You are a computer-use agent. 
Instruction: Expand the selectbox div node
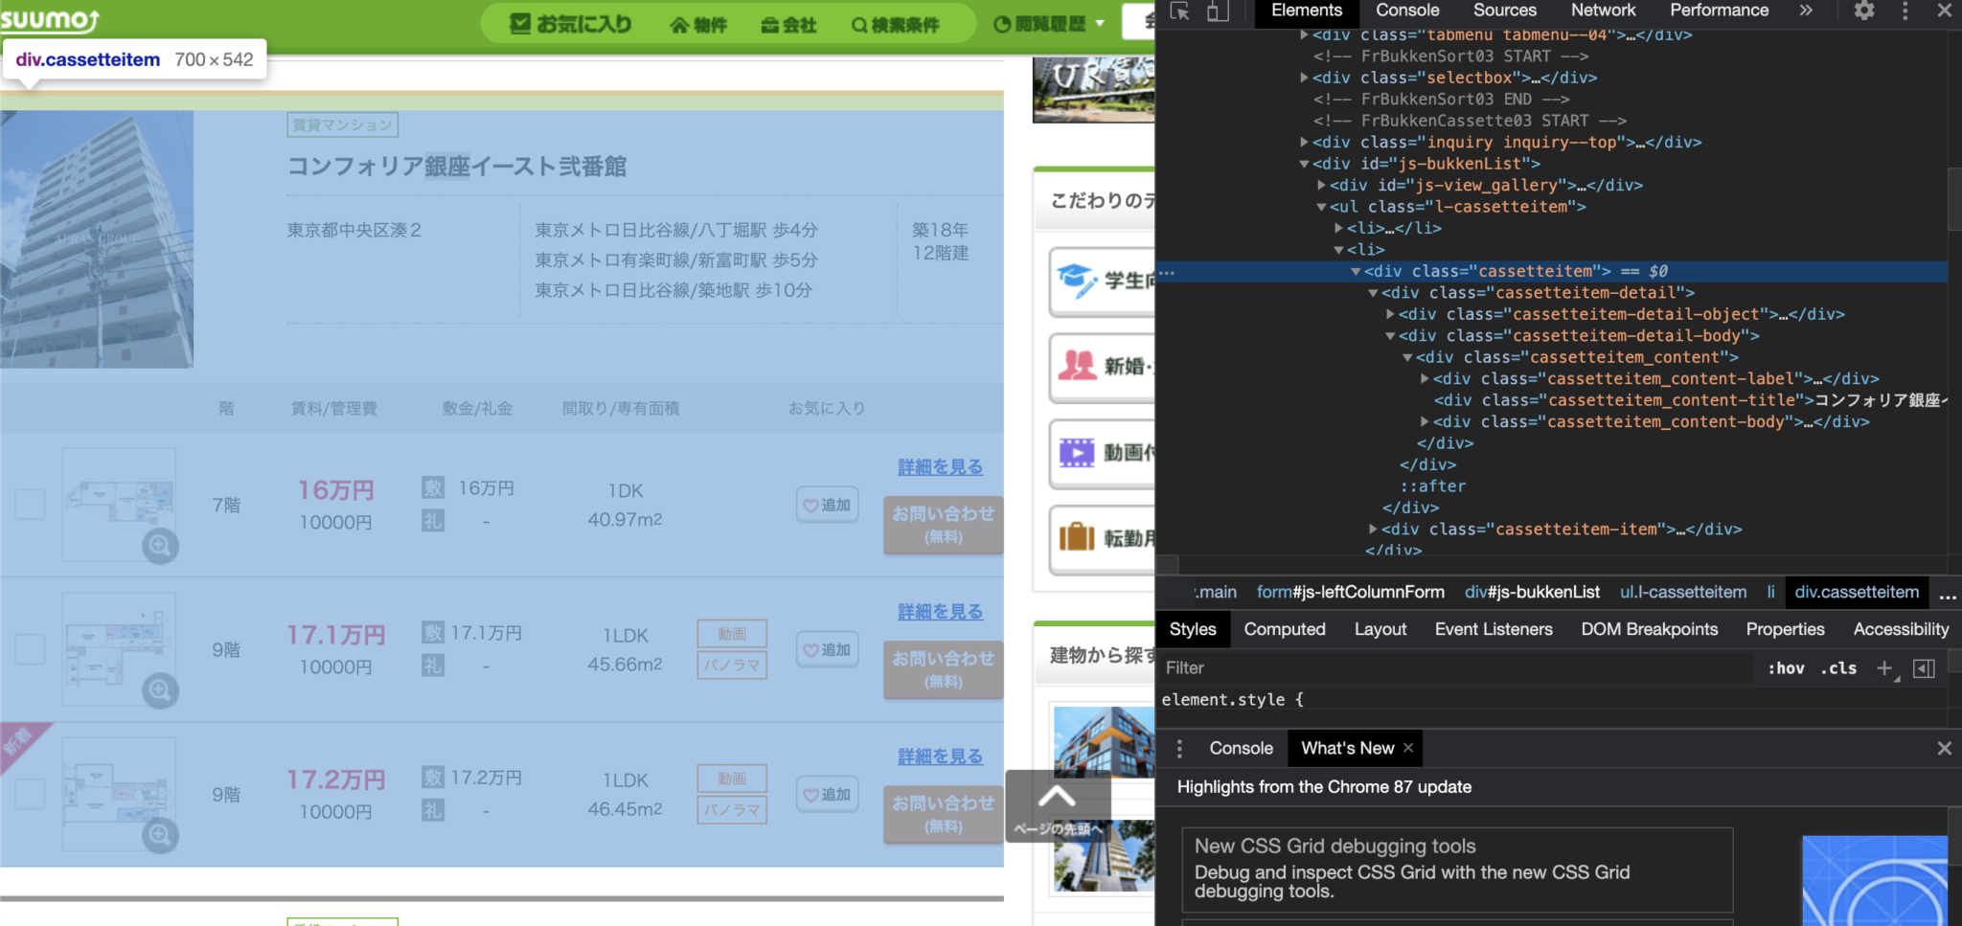point(1304,78)
